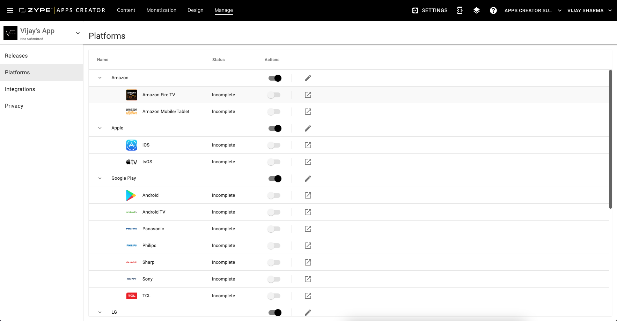Click the Panasonic row name

[x=153, y=229]
